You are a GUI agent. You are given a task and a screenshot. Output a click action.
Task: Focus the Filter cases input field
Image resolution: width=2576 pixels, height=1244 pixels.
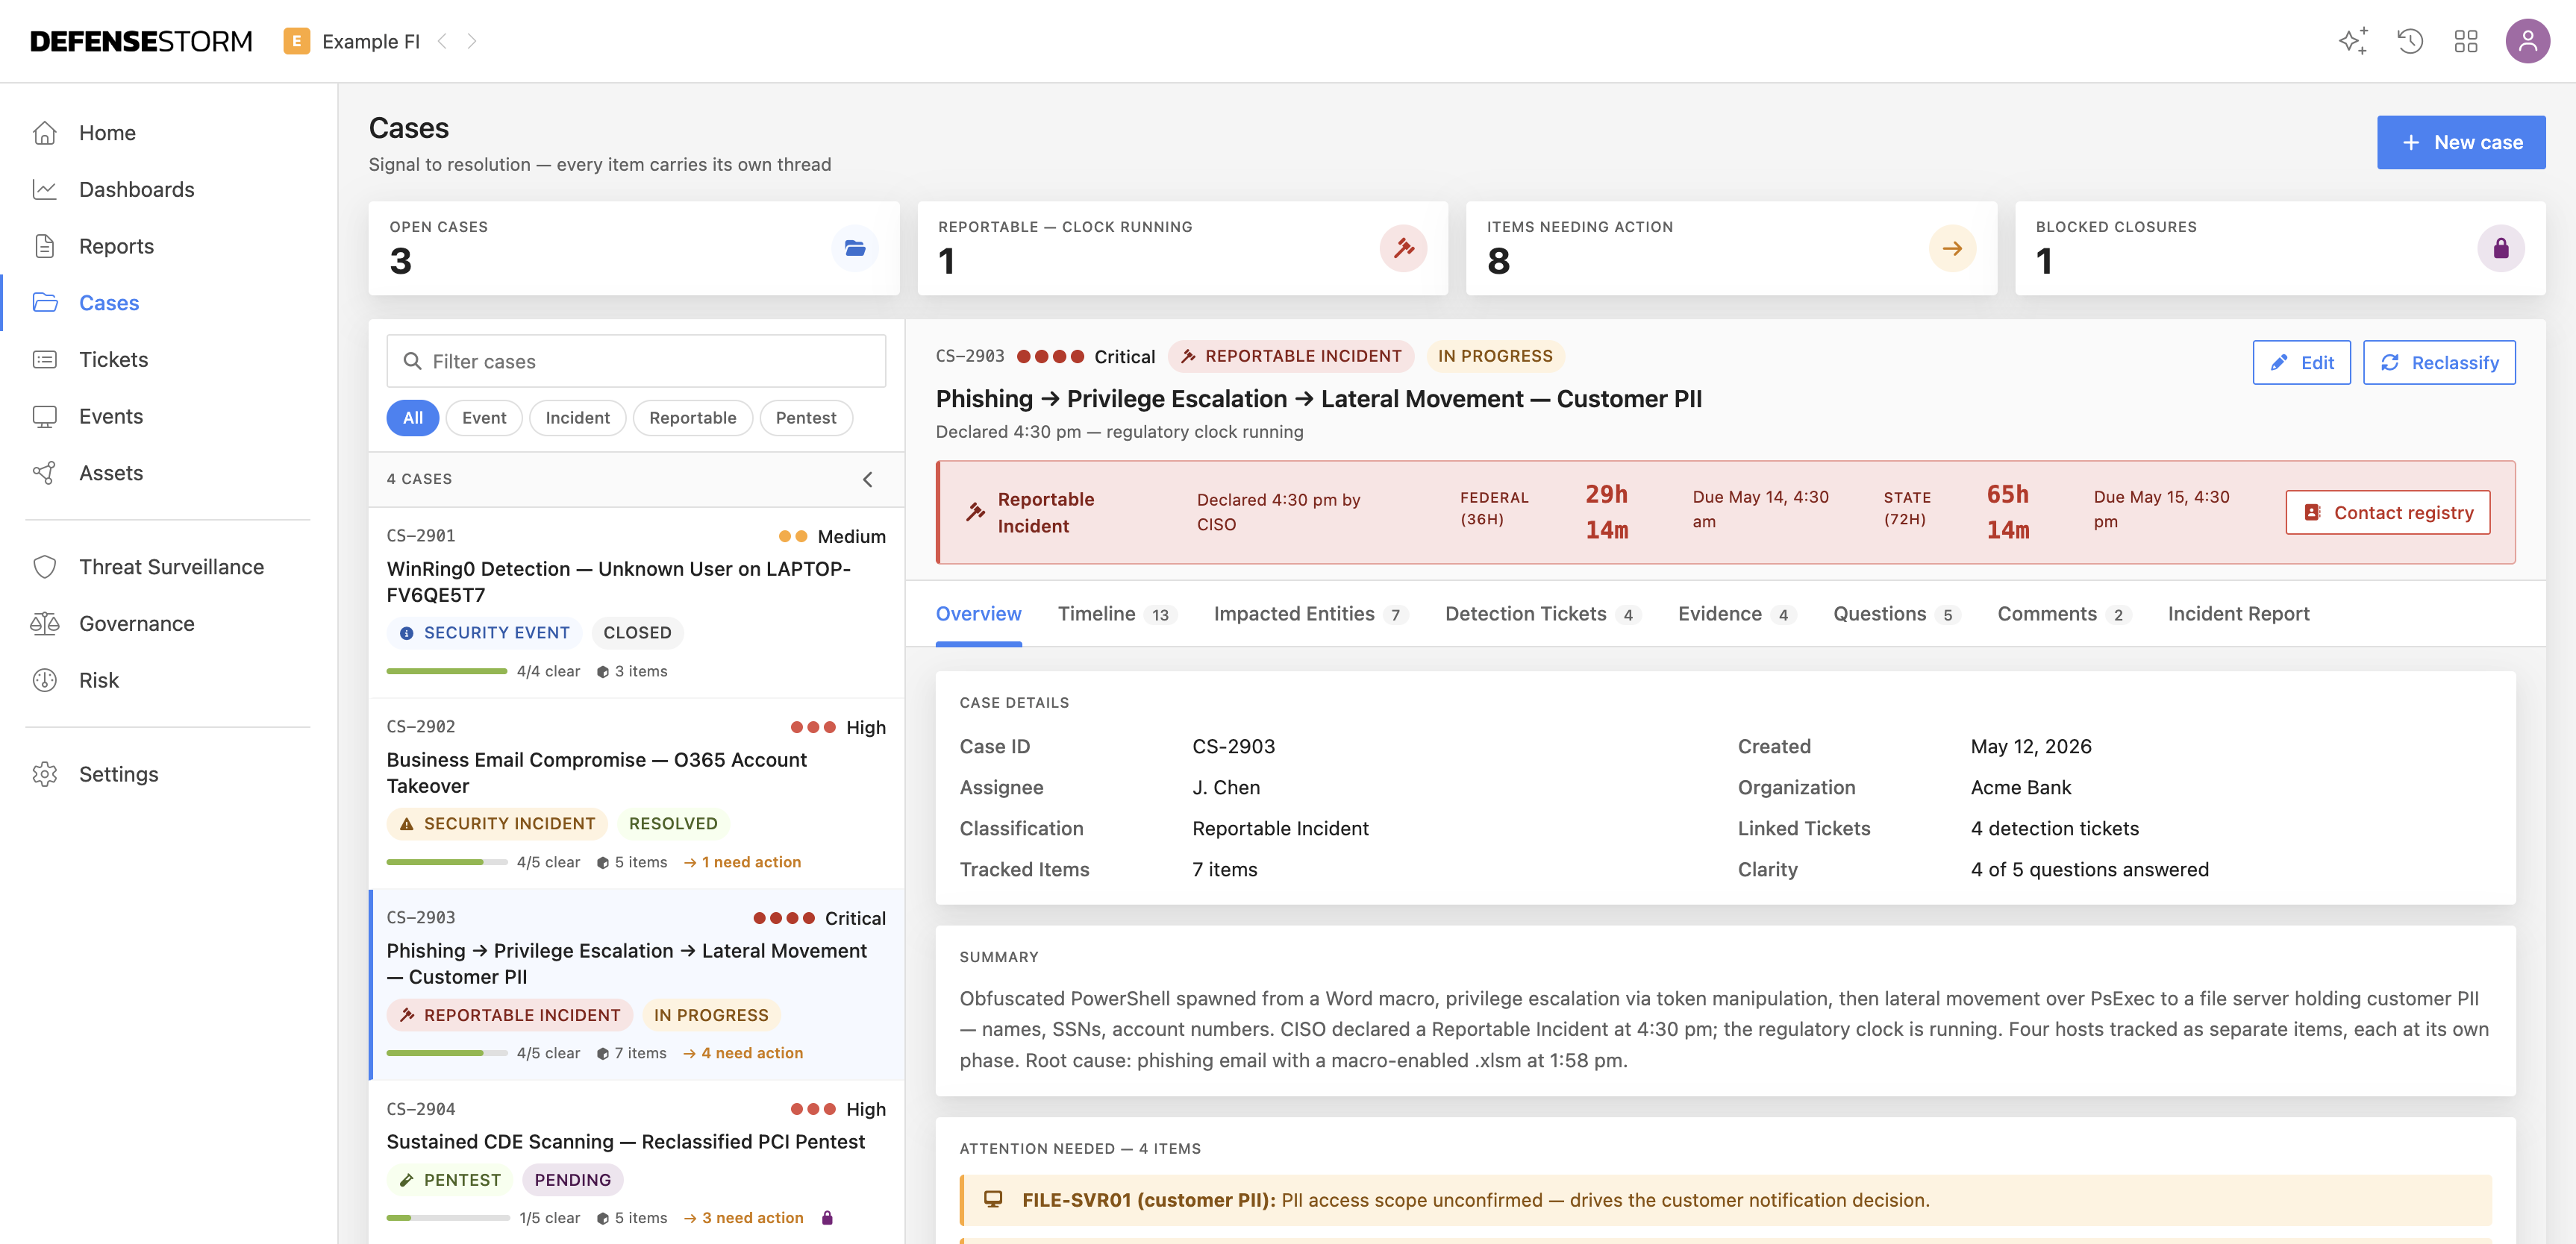(636, 361)
